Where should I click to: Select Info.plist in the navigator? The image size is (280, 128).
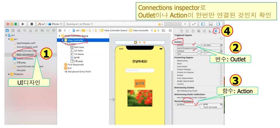click(x=21, y=70)
